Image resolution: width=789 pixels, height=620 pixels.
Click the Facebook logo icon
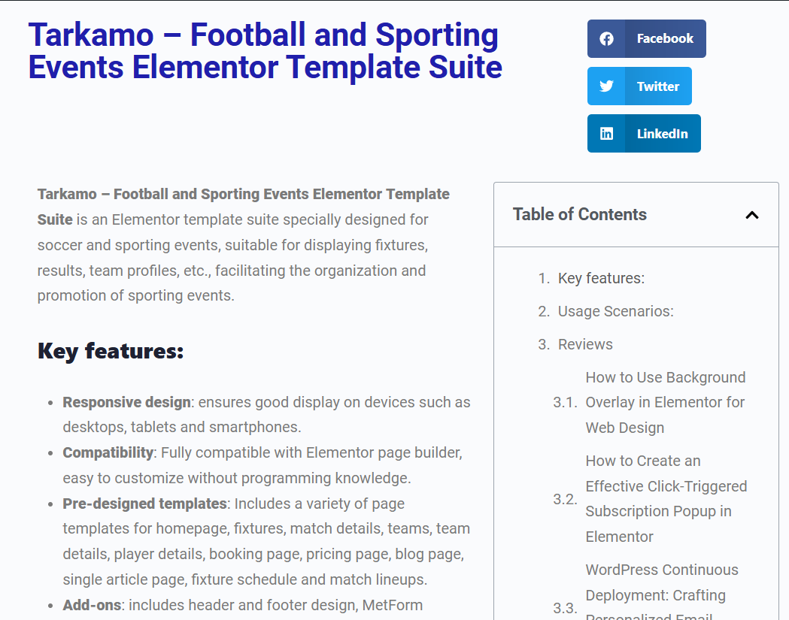click(606, 39)
